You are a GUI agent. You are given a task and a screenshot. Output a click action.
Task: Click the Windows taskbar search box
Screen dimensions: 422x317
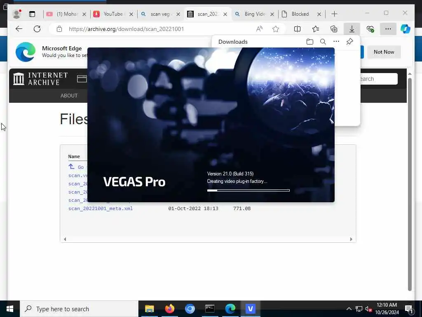pyautogui.click(x=79, y=309)
